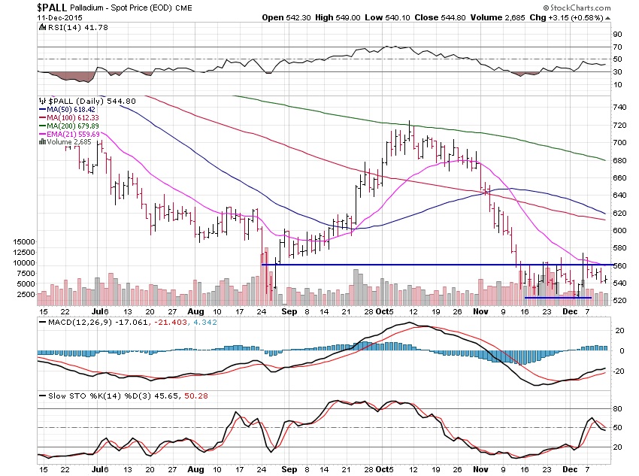Click the '560' price axis label

click(619, 265)
